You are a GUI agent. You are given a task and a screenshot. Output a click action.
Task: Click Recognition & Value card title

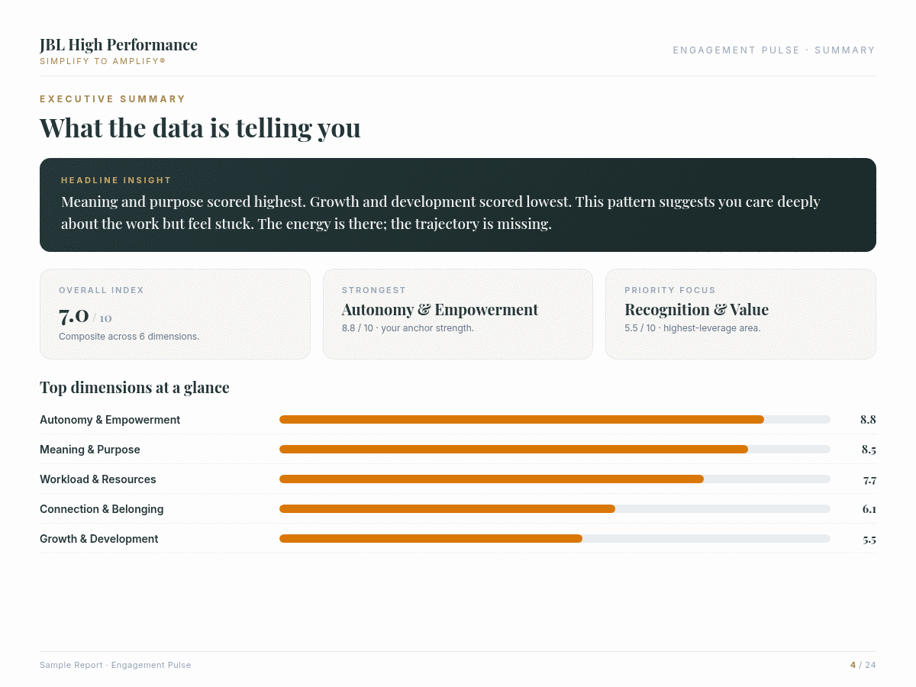click(x=696, y=310)
